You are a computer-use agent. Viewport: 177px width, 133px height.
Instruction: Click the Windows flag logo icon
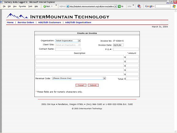(174, 6)
